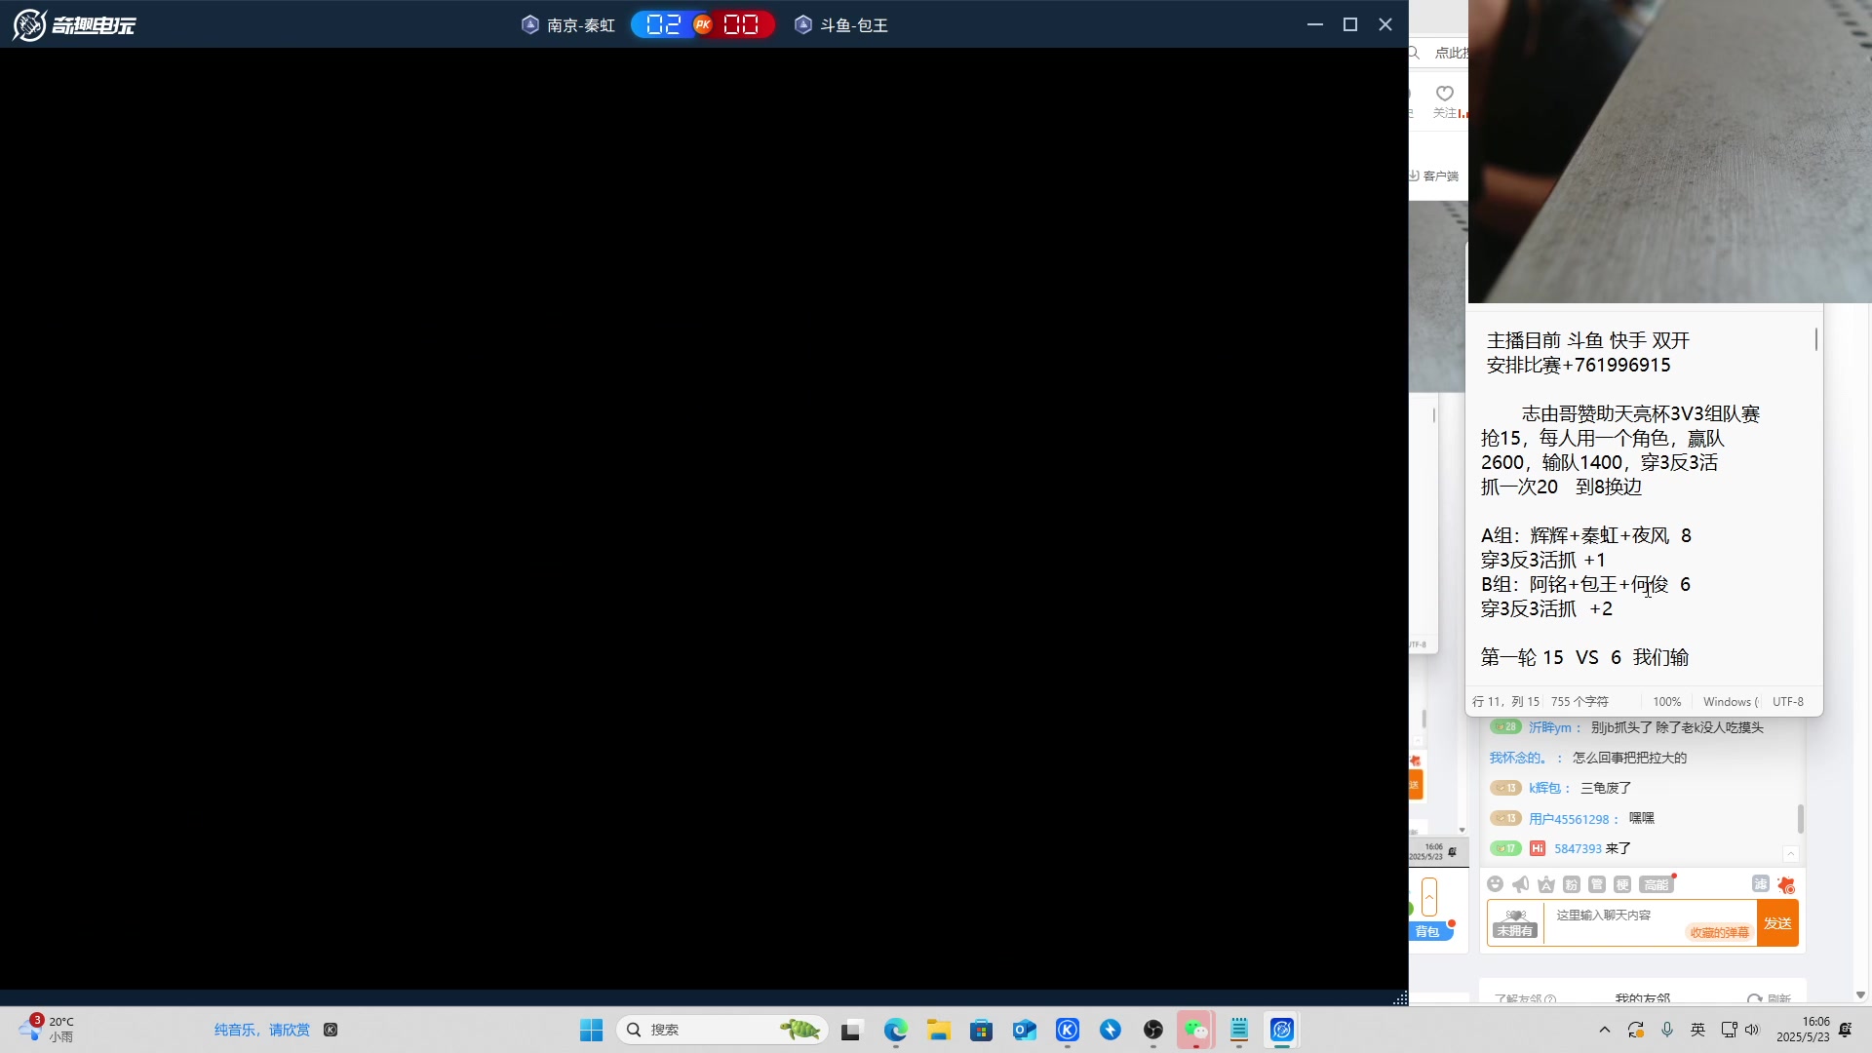Viewport: 1872px width, 1053px height.
Task: Open OBS Studio from the taskbar
Action: (1153, 1030)
